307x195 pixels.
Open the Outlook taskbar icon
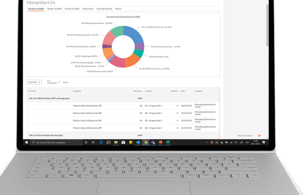[x=138, y=142]
